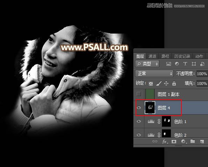
Task: Open the 路径 (Paths) tab
Action: [x=165, y=56]
